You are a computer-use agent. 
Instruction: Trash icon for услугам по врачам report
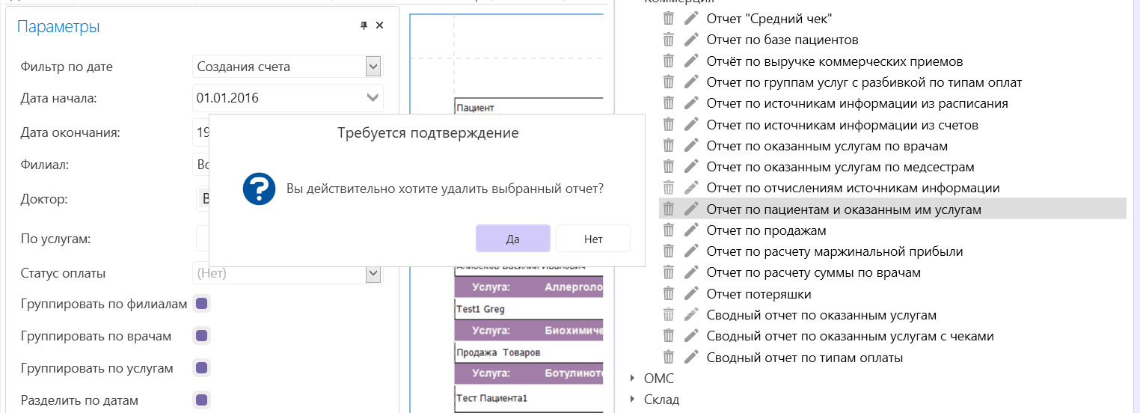click(x=669, y=146)
